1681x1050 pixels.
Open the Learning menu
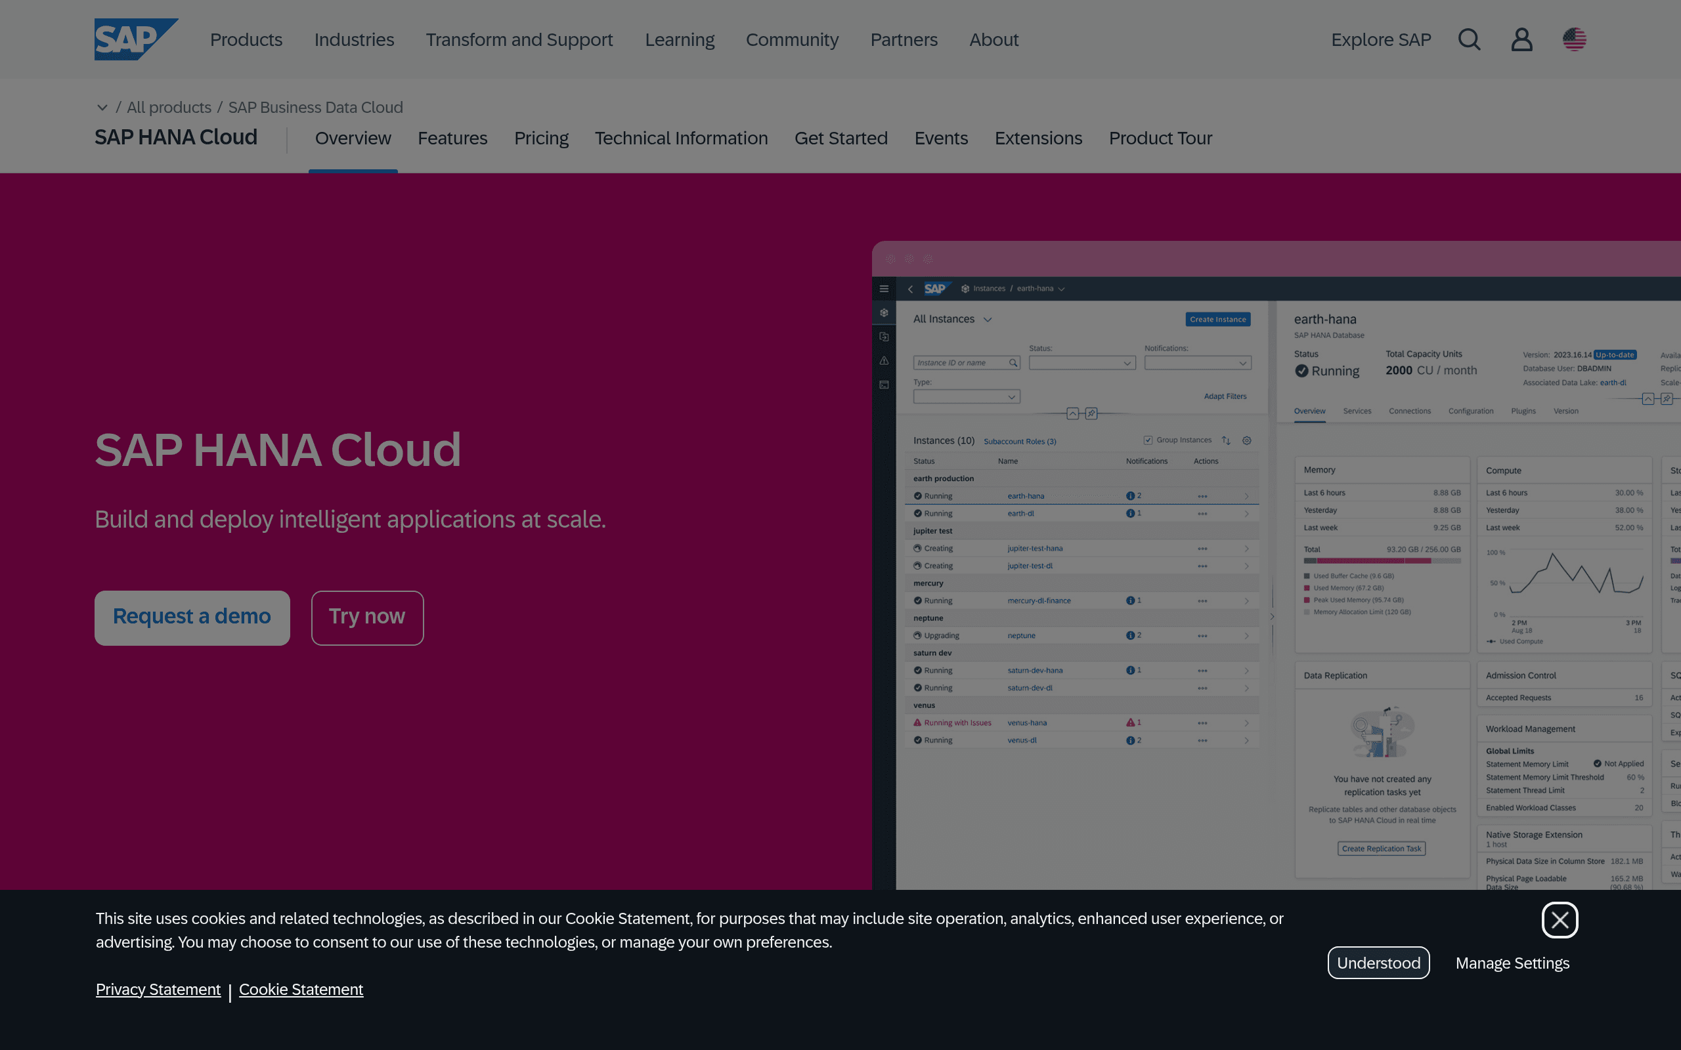coord(680,39)
